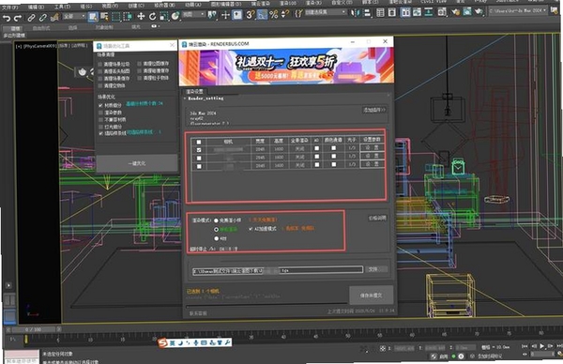Switch to the 对象绘制 ribbon tab
This screenshot has height=364, width=563.
[x=104, y=27]
